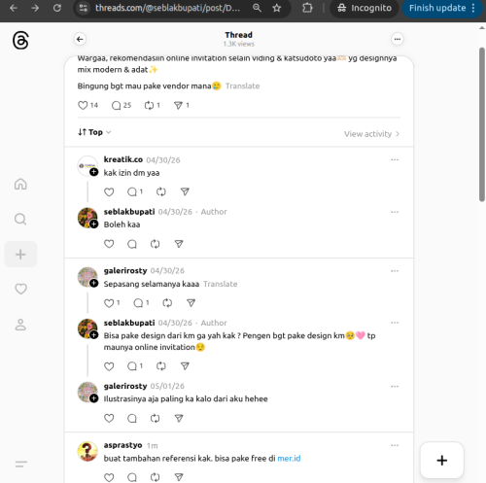Share 'Sepasang selamanya kaaa' comment

pyautogui.click(x=191, y=303)
